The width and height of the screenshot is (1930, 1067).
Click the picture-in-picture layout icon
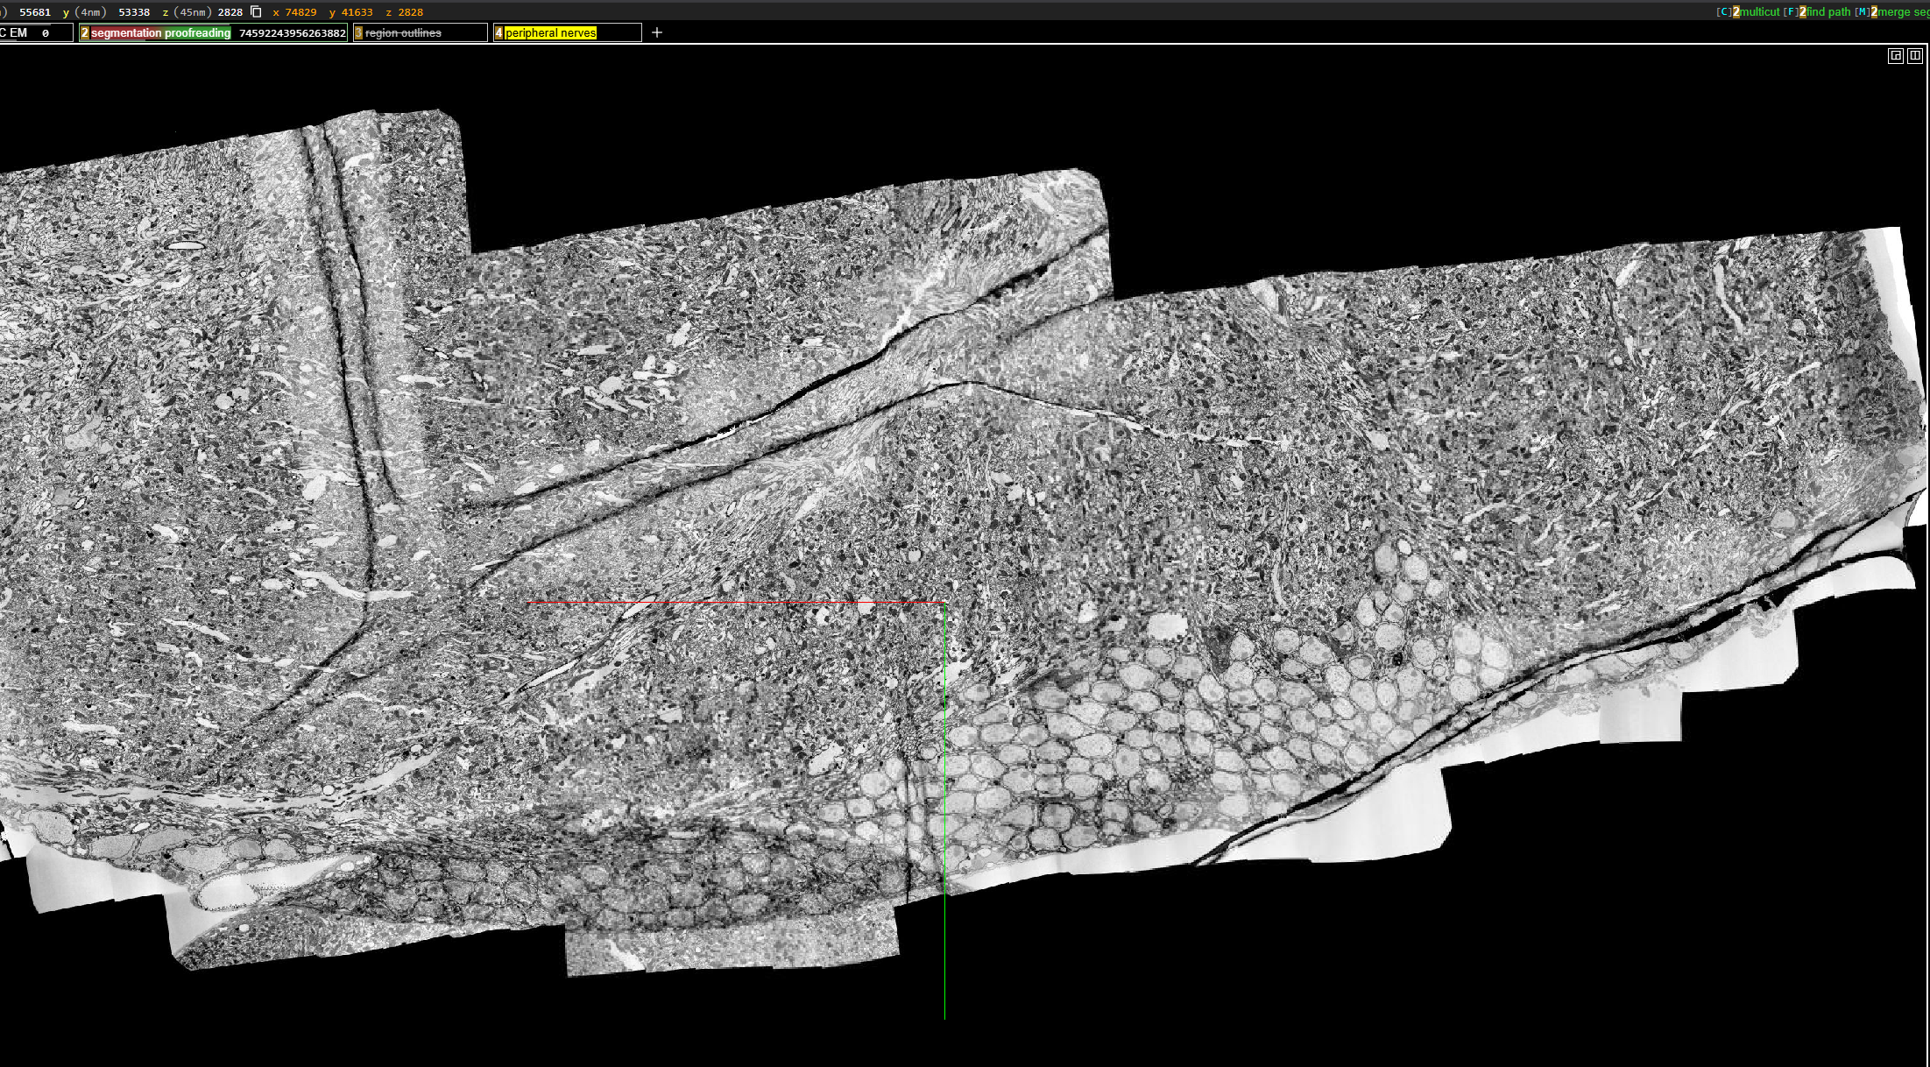(x=1895, y=55)
